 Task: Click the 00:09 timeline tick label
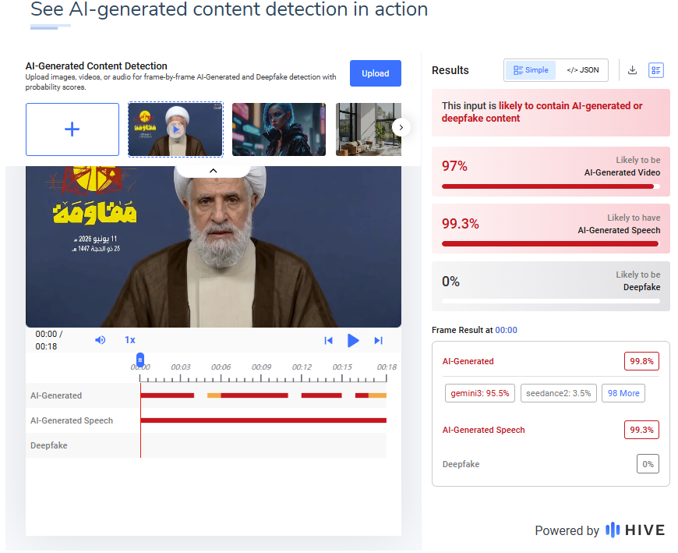(x=261, y=367)
